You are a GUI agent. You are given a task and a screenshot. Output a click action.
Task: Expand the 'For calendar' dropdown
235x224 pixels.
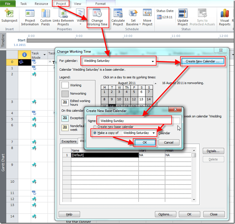point(153,61)
